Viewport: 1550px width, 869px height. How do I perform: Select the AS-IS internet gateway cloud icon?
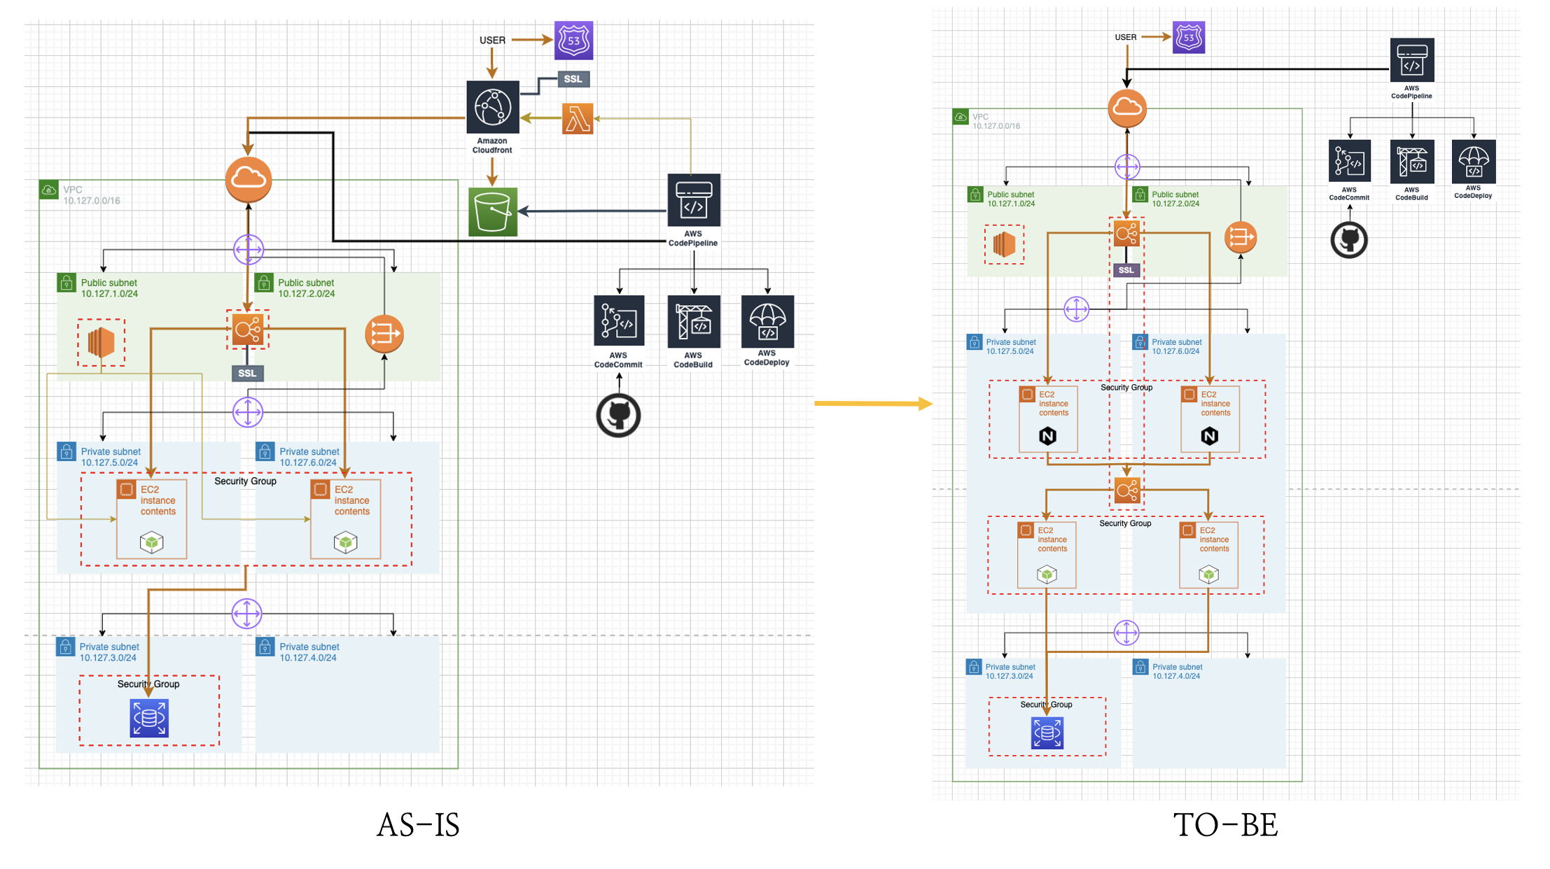(249, 179)
